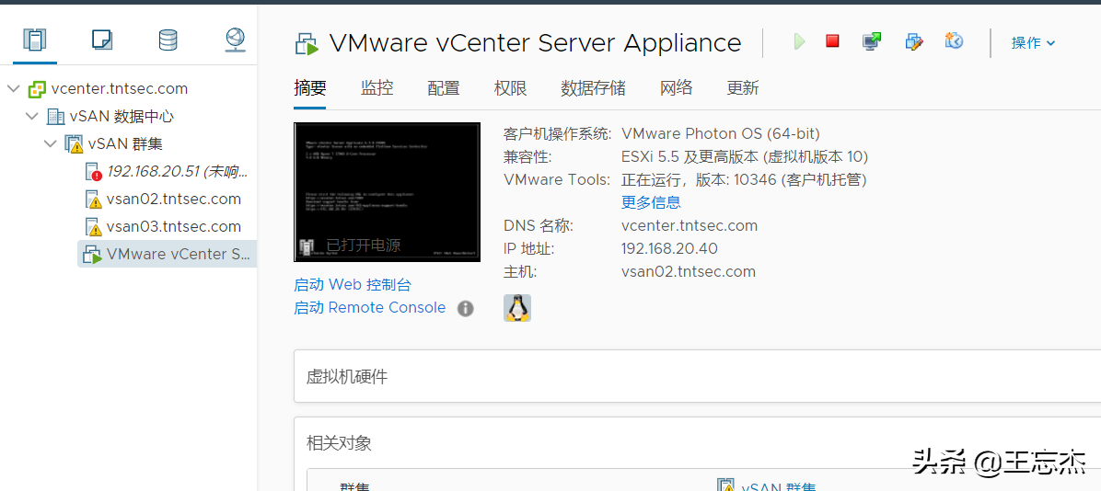
Task: Select host vsan02.tntsec.com in tree
Action: (x=174, y=200)
